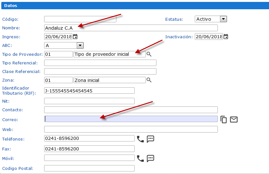The image size is (269, 174).
Task: Focus the Código input field
Action: point(80,19)
